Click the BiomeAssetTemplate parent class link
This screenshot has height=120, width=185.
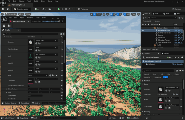point(50,21)
